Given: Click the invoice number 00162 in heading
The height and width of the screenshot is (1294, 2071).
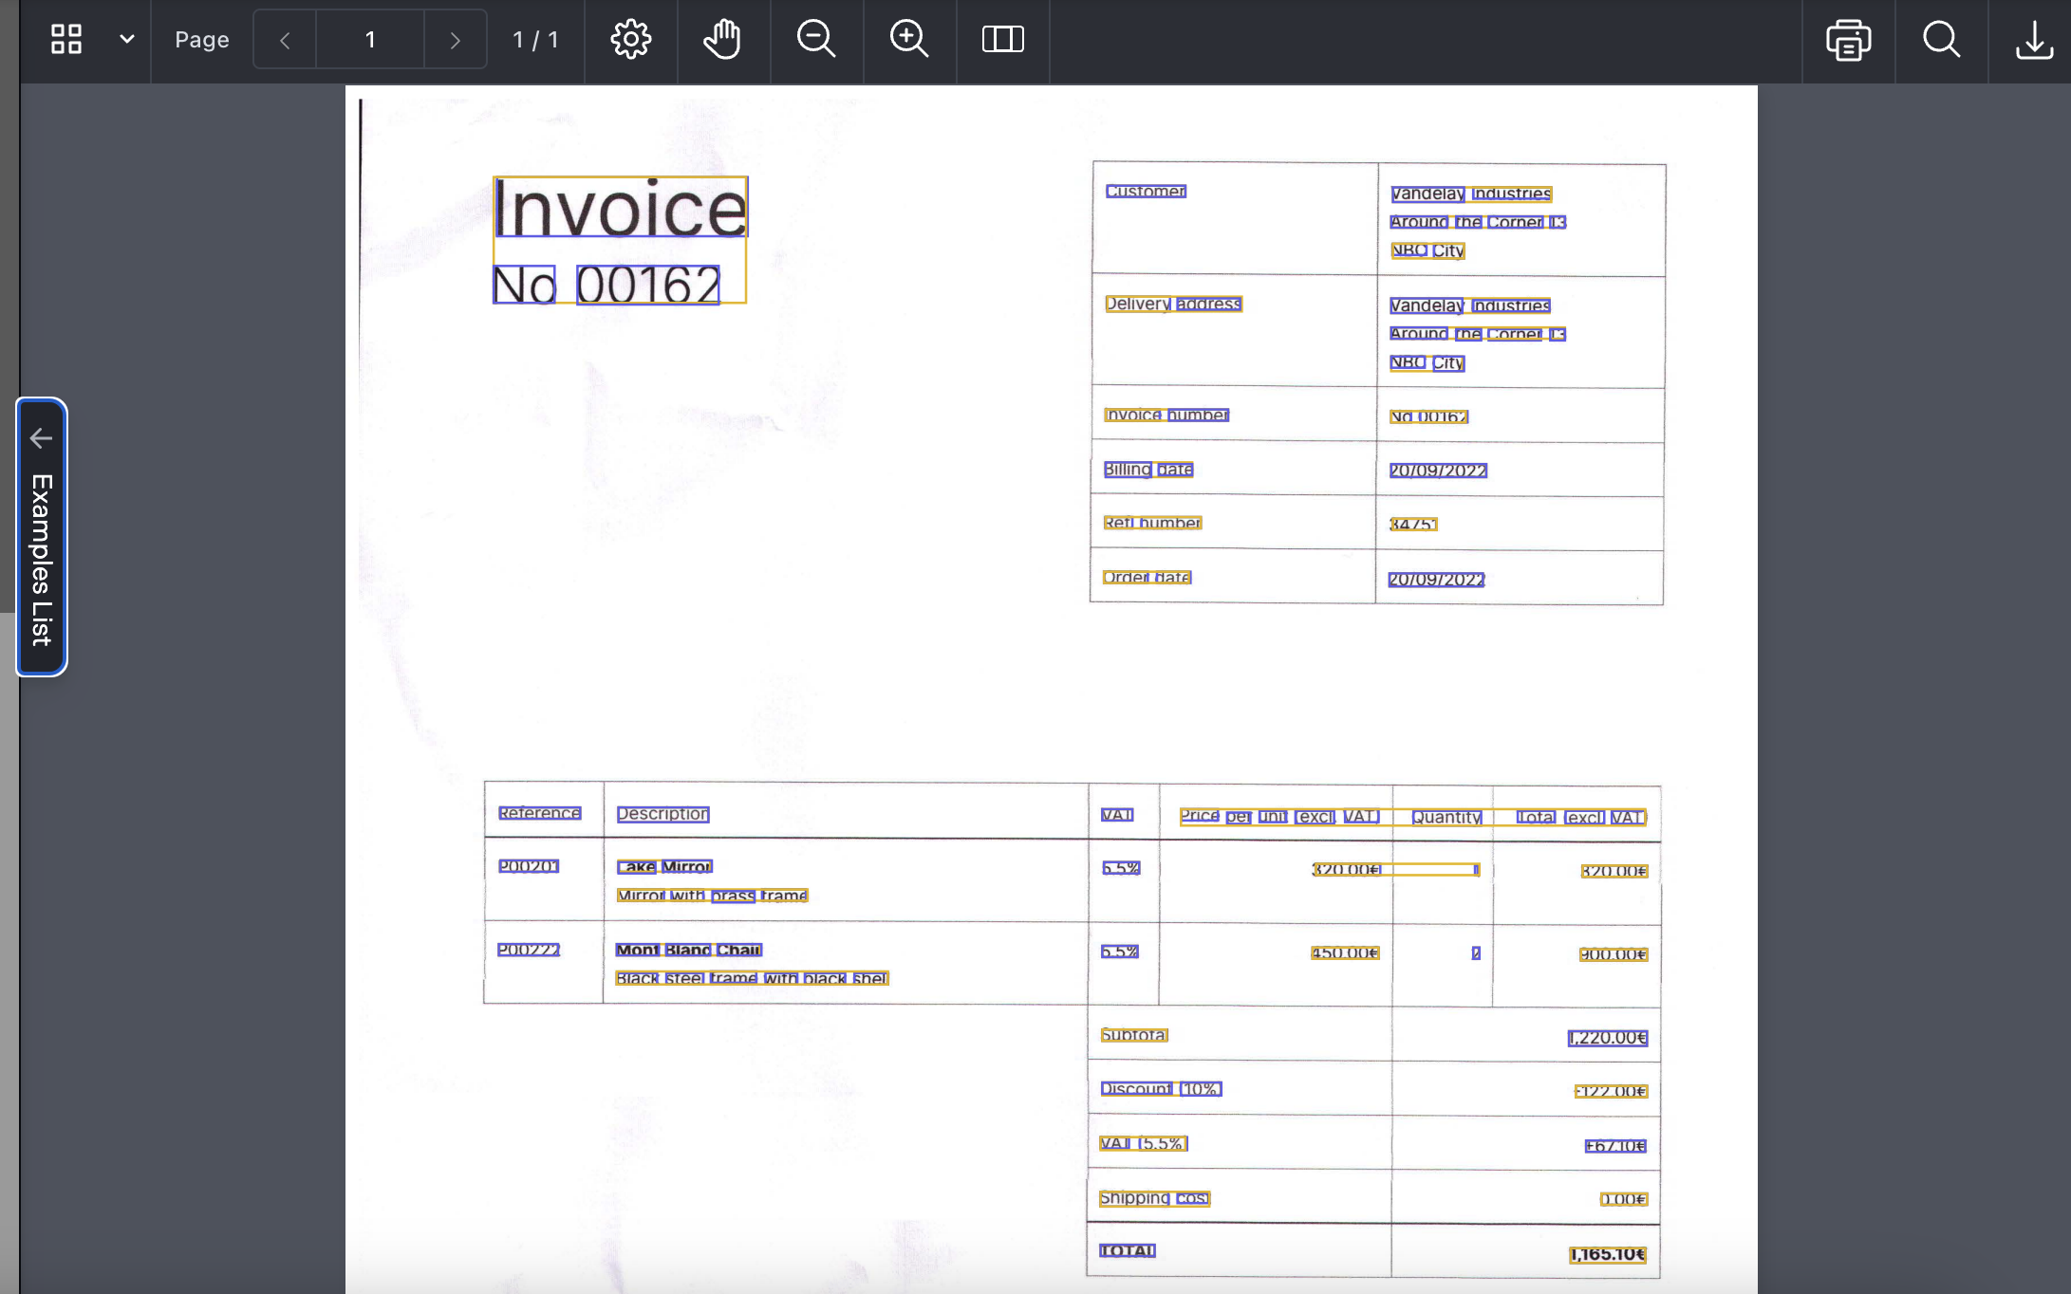Looking at the screenshot, I should click(x=648, y=284).
